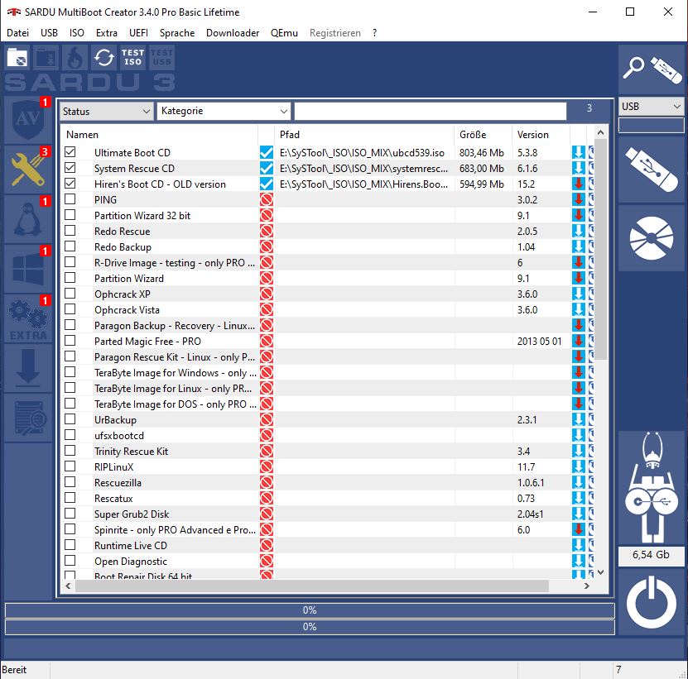688x679 pixels.
Task: Click the vertical scrollbar thumb
Action: [x=601, y=249]
